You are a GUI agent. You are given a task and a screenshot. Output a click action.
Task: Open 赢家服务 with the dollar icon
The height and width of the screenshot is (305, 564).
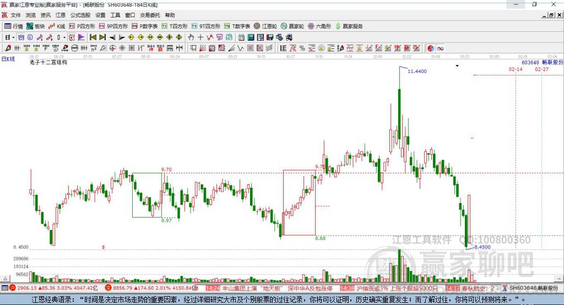(349, 26)
